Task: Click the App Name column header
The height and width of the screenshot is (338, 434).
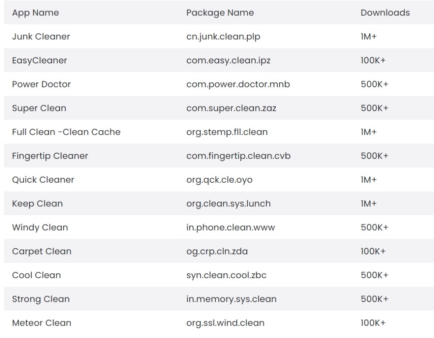Action: pos(36,13)
